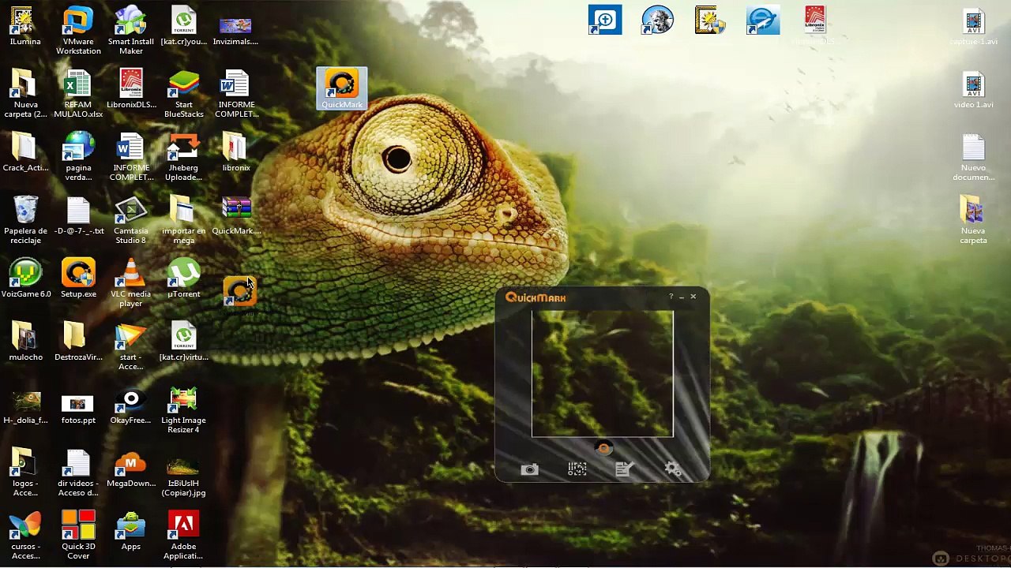
Task: Select the Quick 3D Cover shortcut
Action: point(78,535)
